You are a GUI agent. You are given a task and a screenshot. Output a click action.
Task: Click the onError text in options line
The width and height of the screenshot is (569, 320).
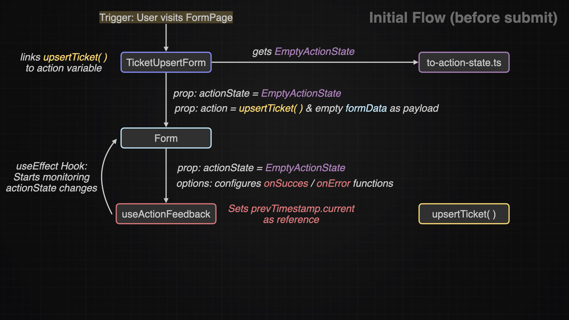click(333, 184)
